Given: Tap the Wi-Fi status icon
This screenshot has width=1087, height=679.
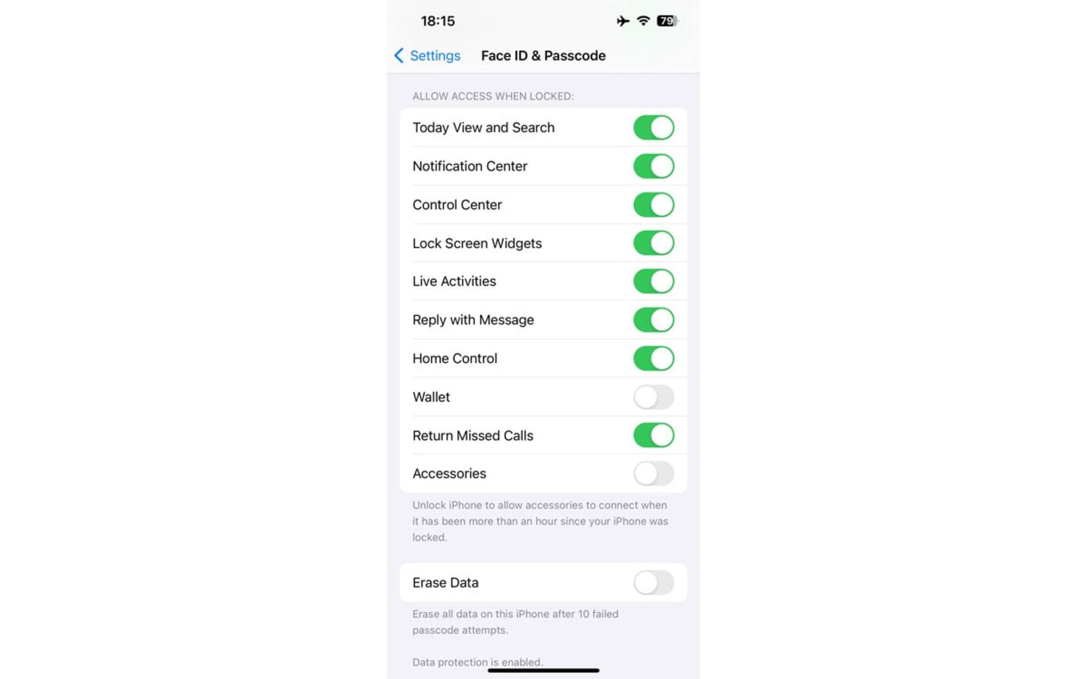Looking at the screenshot, I should [643, 21].
